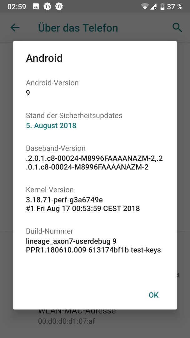This screenshot has height=338, width=190.
Task: Tap the Wi-Fi status icon
Action: (x=144, y=6)
